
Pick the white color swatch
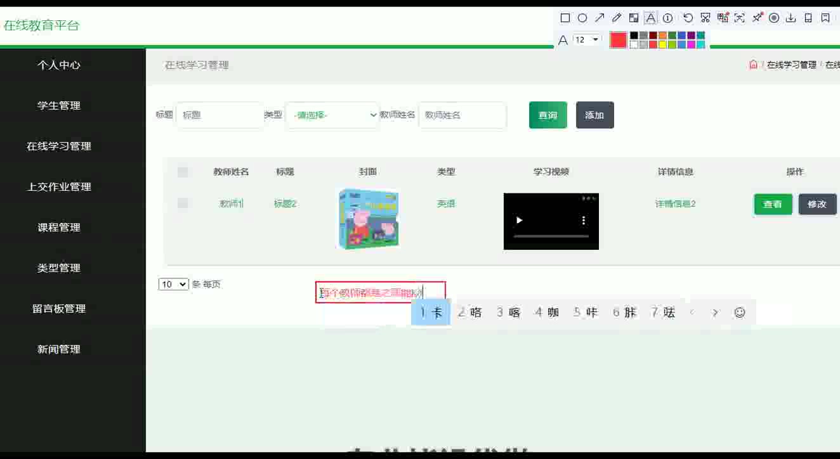(x=634, y=44)
